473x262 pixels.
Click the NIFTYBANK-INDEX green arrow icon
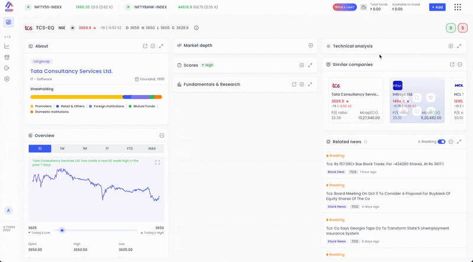pos(128,7)
